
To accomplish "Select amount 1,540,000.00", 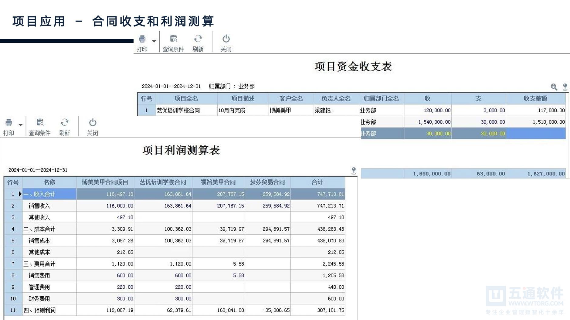I will coord(428,122).
